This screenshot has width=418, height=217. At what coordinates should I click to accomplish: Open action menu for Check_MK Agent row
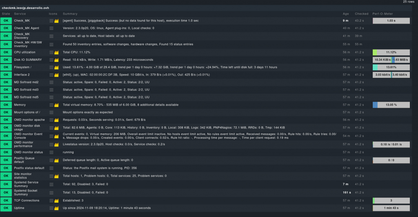pos(51,28)
